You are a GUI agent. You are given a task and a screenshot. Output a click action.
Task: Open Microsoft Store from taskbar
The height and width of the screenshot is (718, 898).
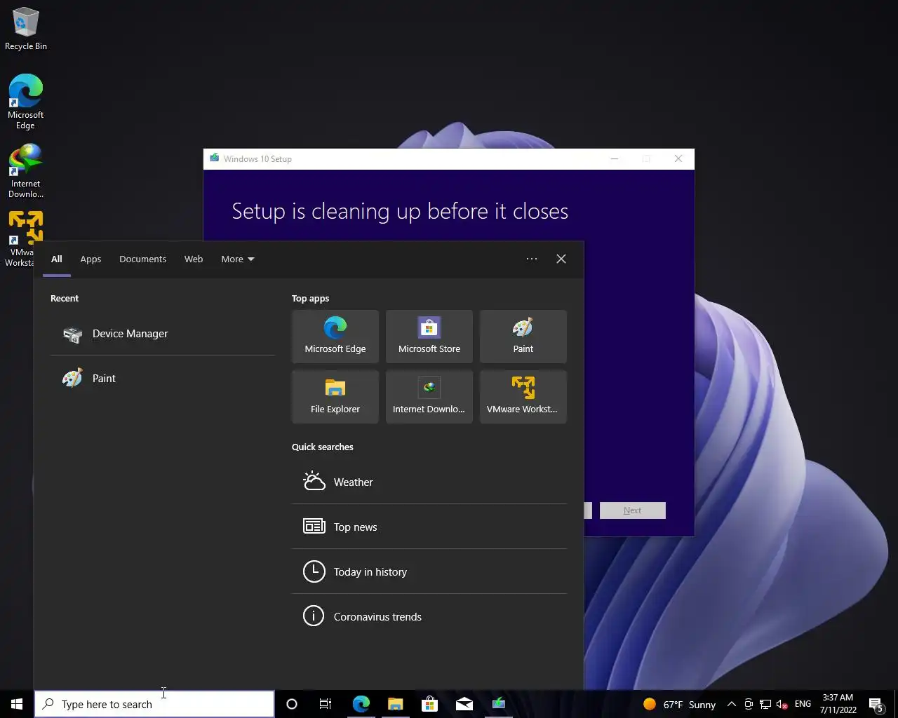pyautogui.click(x=429, y=704)
